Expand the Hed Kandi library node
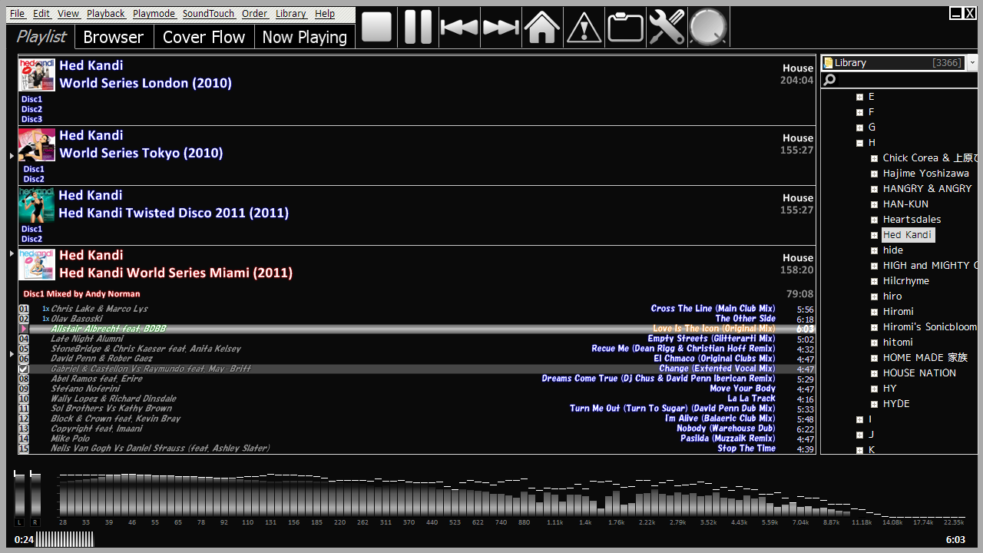Screen dimensions: 983x553 coord(874,235)
